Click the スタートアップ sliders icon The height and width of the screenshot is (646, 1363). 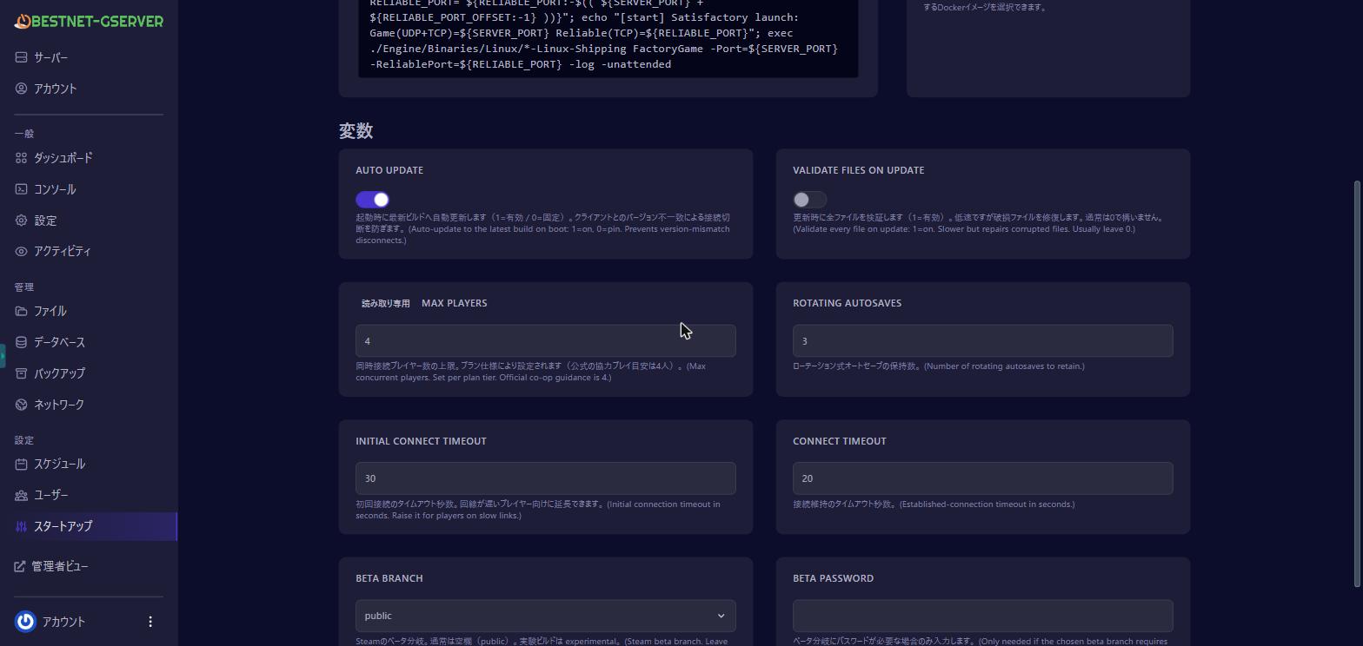tap(22, 526)
